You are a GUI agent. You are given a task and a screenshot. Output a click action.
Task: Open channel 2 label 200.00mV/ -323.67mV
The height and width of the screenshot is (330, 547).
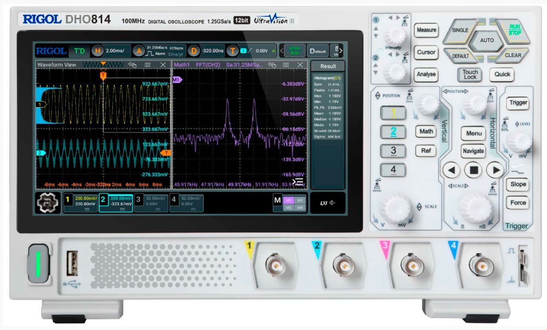point(116,203)
